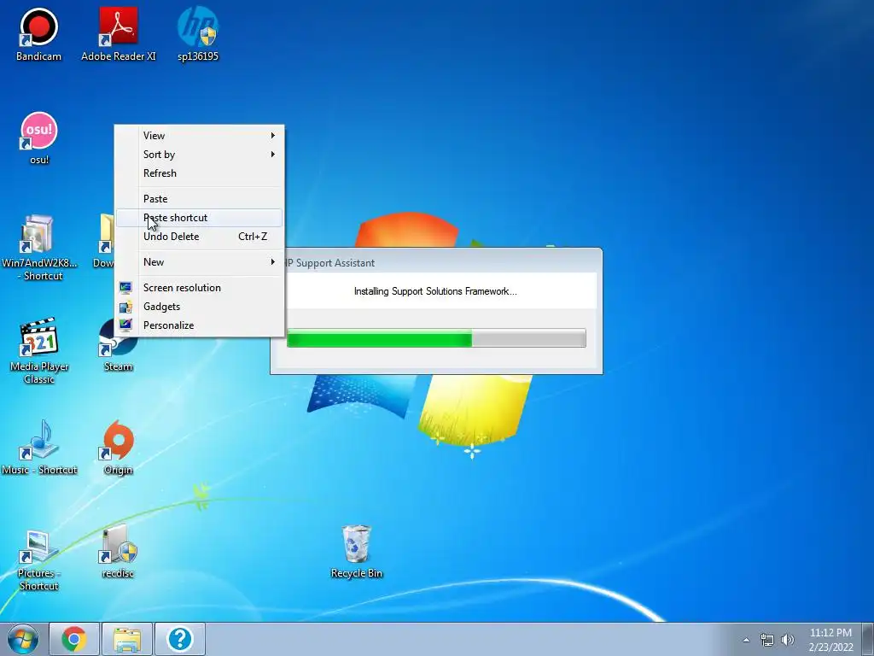
Task: Click the Installing Support Solutions Framework text
Action: pos(435,291)
